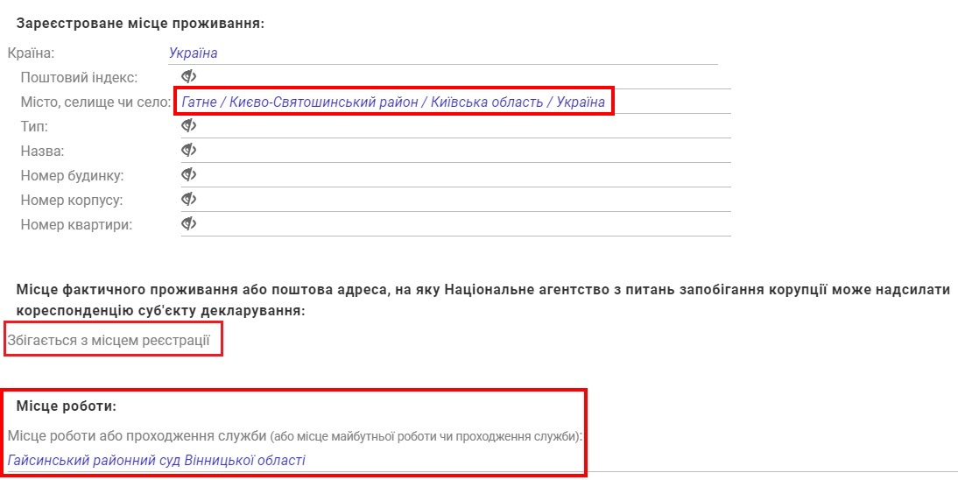Click the country value Україна
This screenshot has height=480, width=958.
coord(193,53)
